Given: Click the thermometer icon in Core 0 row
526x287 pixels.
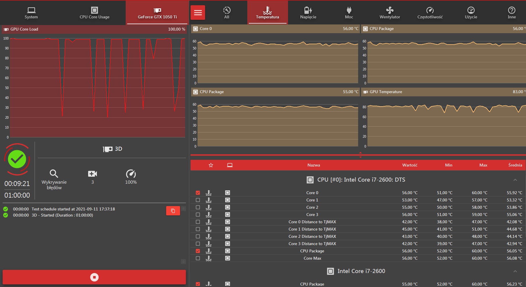Looking at the screenshot, I should tap(209, 193).
